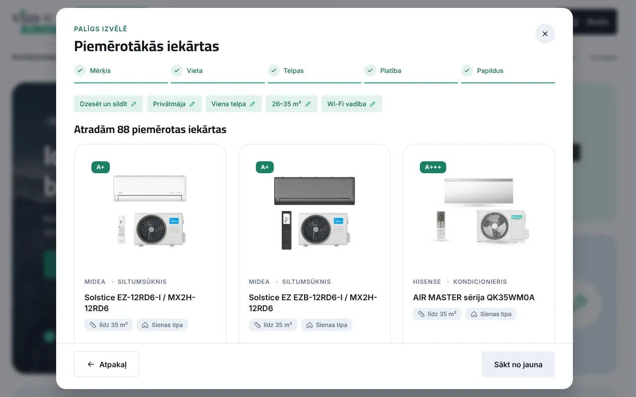Click the Piemērotākās iekārtas title
636x397 pixels.
(147, 46)
